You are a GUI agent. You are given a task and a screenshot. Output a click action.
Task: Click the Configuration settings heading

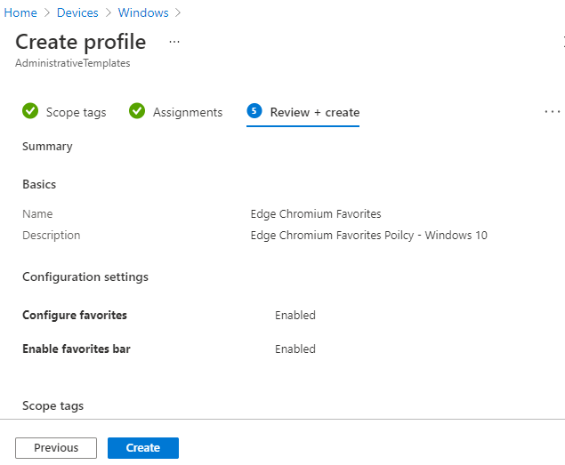(x=85, y=277)
